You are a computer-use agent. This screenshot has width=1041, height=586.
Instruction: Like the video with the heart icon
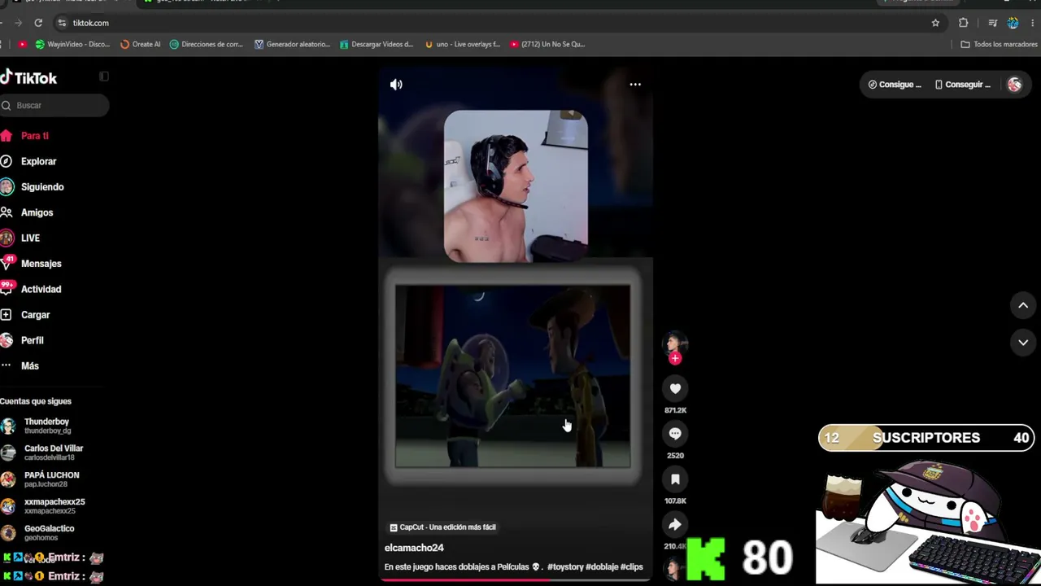point(675,389)
